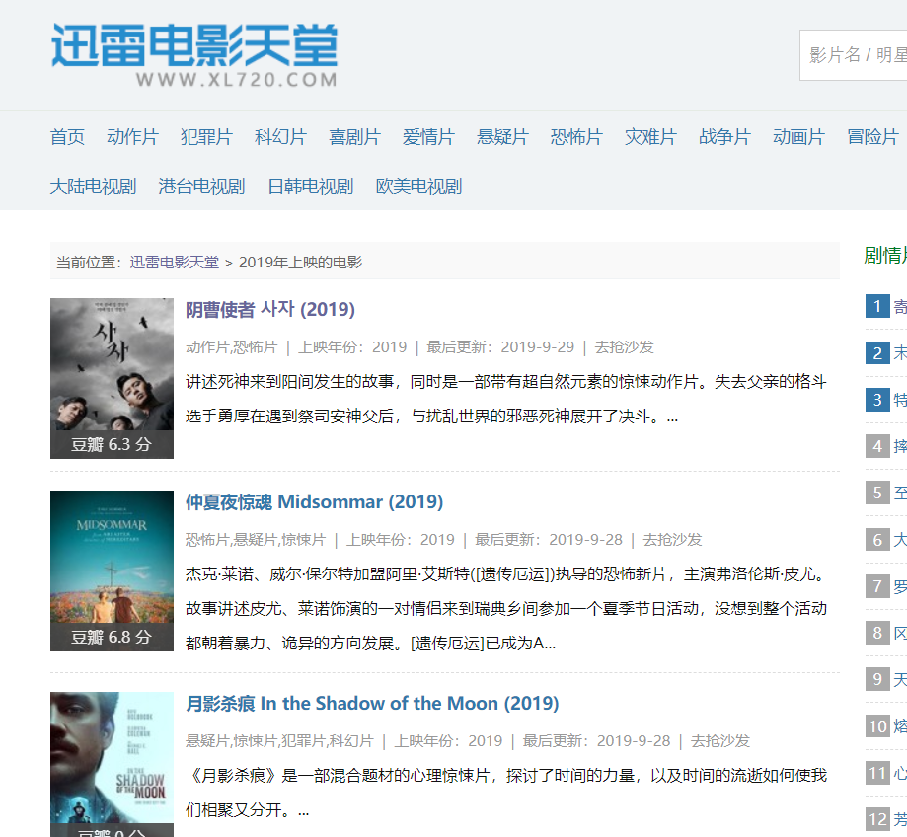Go to 犯罪片 category

206,137
